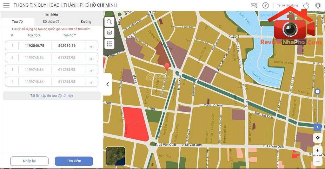Click the Nhập lại reset button
Viewport: 325px width, 169px height.
pos(29,161)
